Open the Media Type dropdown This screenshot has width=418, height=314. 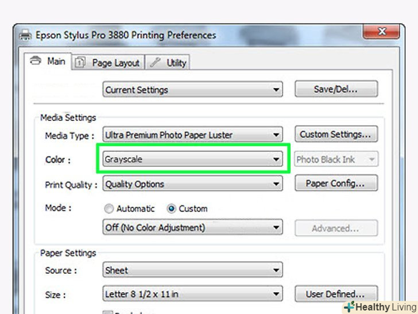pos(192,135)
